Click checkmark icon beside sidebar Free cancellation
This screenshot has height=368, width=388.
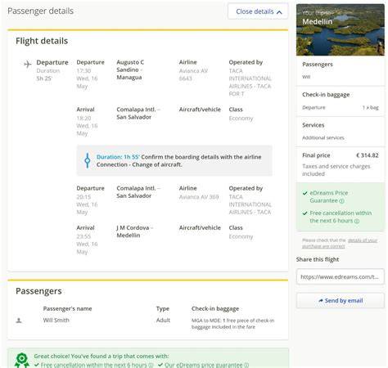click(305, 213)
